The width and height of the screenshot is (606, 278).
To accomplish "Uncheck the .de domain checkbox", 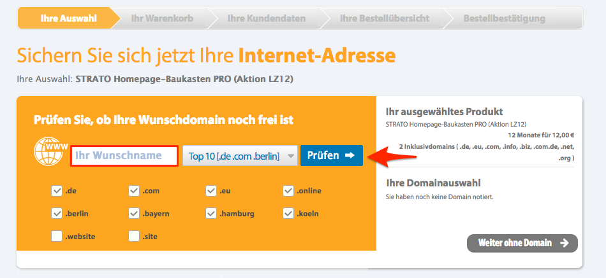I will (x=57, y=190).
